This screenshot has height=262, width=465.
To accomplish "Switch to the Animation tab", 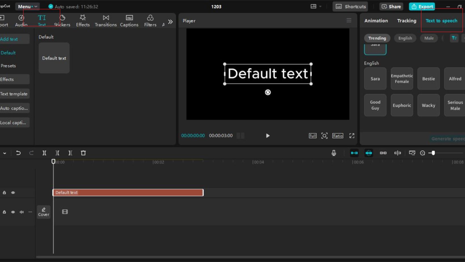I will point(376,21).
